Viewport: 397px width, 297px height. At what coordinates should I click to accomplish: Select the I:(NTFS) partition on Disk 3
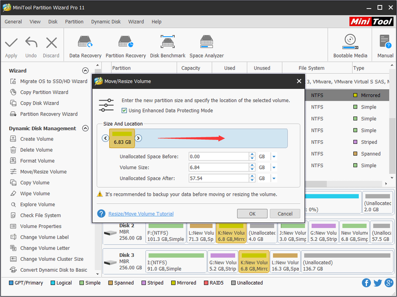[176, 262]
